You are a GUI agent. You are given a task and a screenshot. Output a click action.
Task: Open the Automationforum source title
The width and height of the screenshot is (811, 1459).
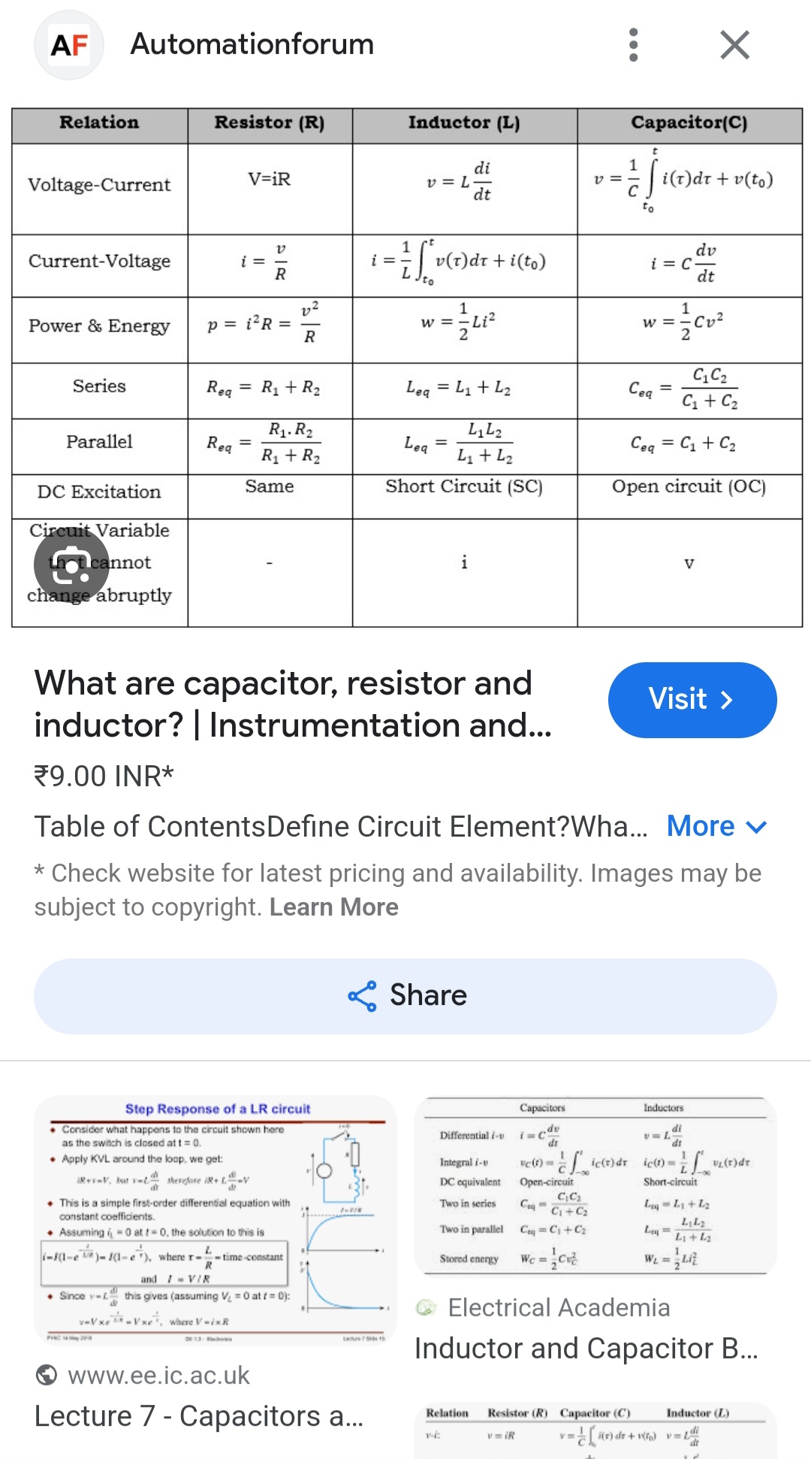pos(252,45)
